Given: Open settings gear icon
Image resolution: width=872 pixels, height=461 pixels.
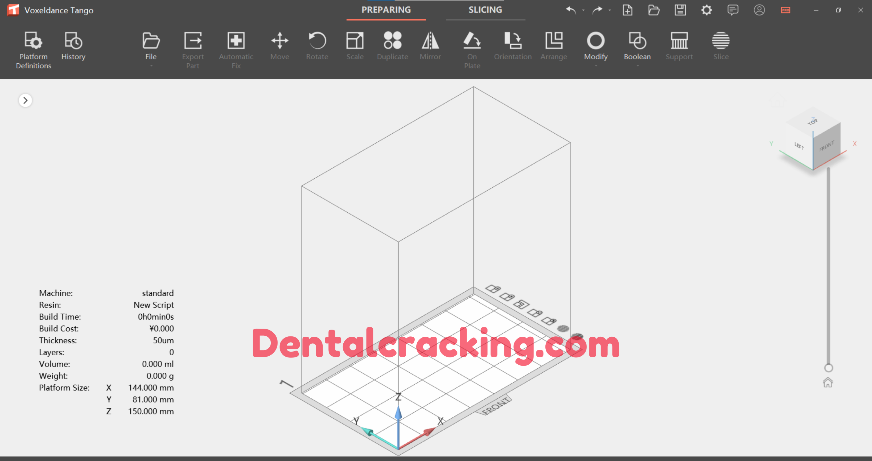Looking at the screenshot, I should point(706,10).
